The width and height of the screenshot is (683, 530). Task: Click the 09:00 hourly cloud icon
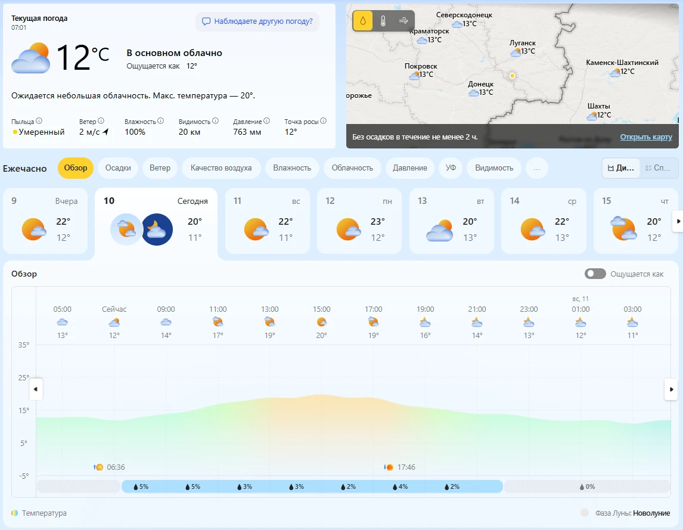tap(166, 322)
